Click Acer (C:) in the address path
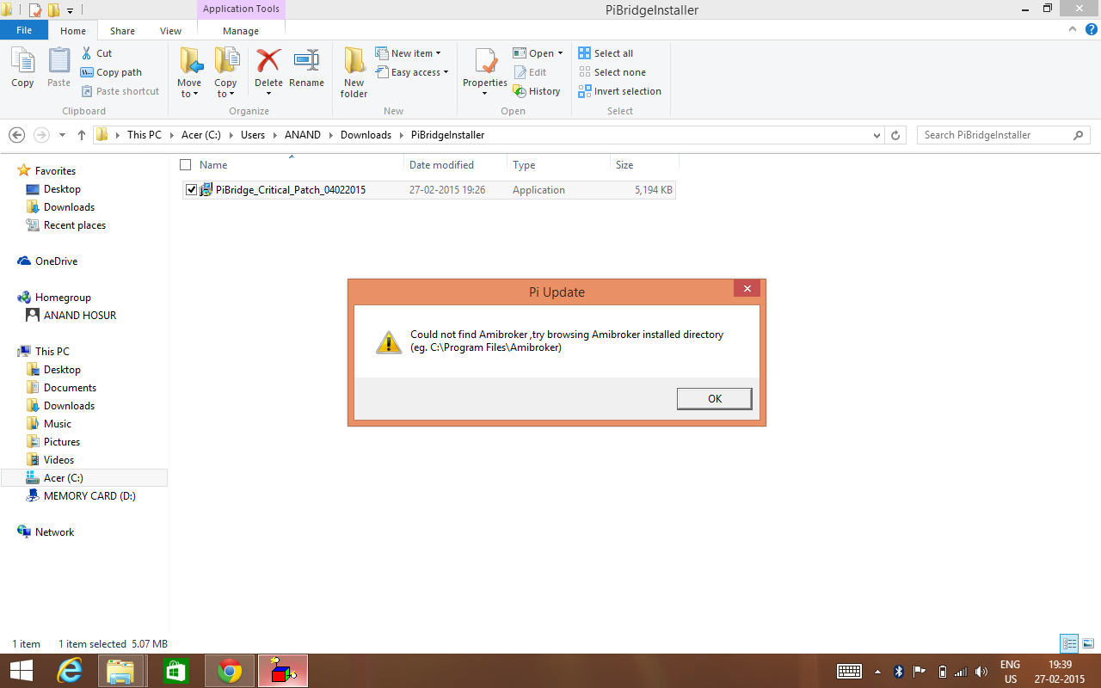 201,135
